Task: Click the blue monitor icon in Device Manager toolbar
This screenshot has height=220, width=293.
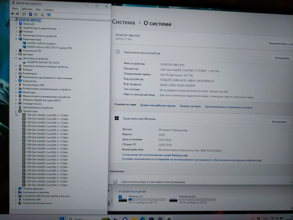Action: pyautogui.click(x=49, y=15)
